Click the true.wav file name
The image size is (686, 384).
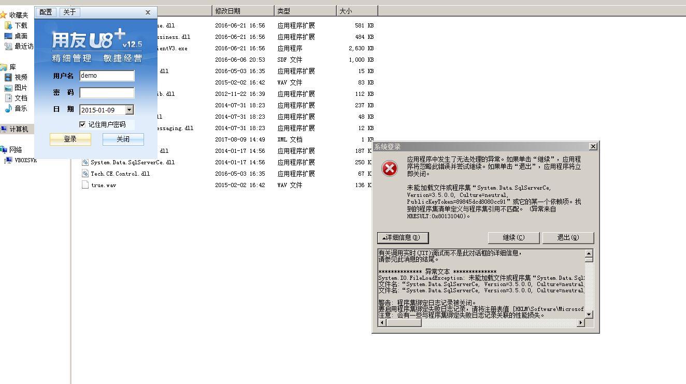click(104, 185)
